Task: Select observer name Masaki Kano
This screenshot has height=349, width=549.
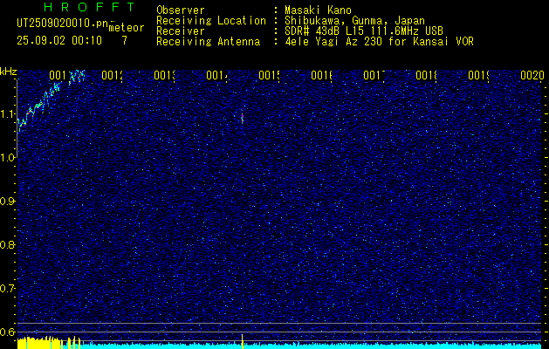Action: [x=319, y=10]
